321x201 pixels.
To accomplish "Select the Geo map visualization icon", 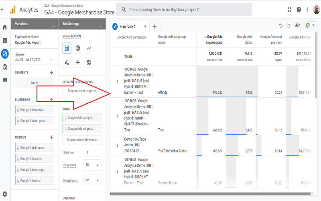I will [89, 62].
